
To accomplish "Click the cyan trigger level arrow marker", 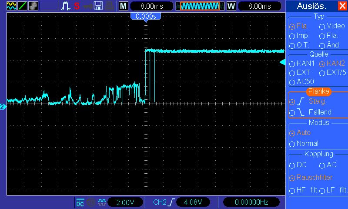I will 282,62.
